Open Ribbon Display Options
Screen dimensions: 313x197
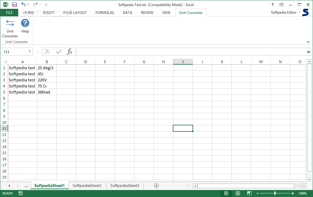(281, 5)
